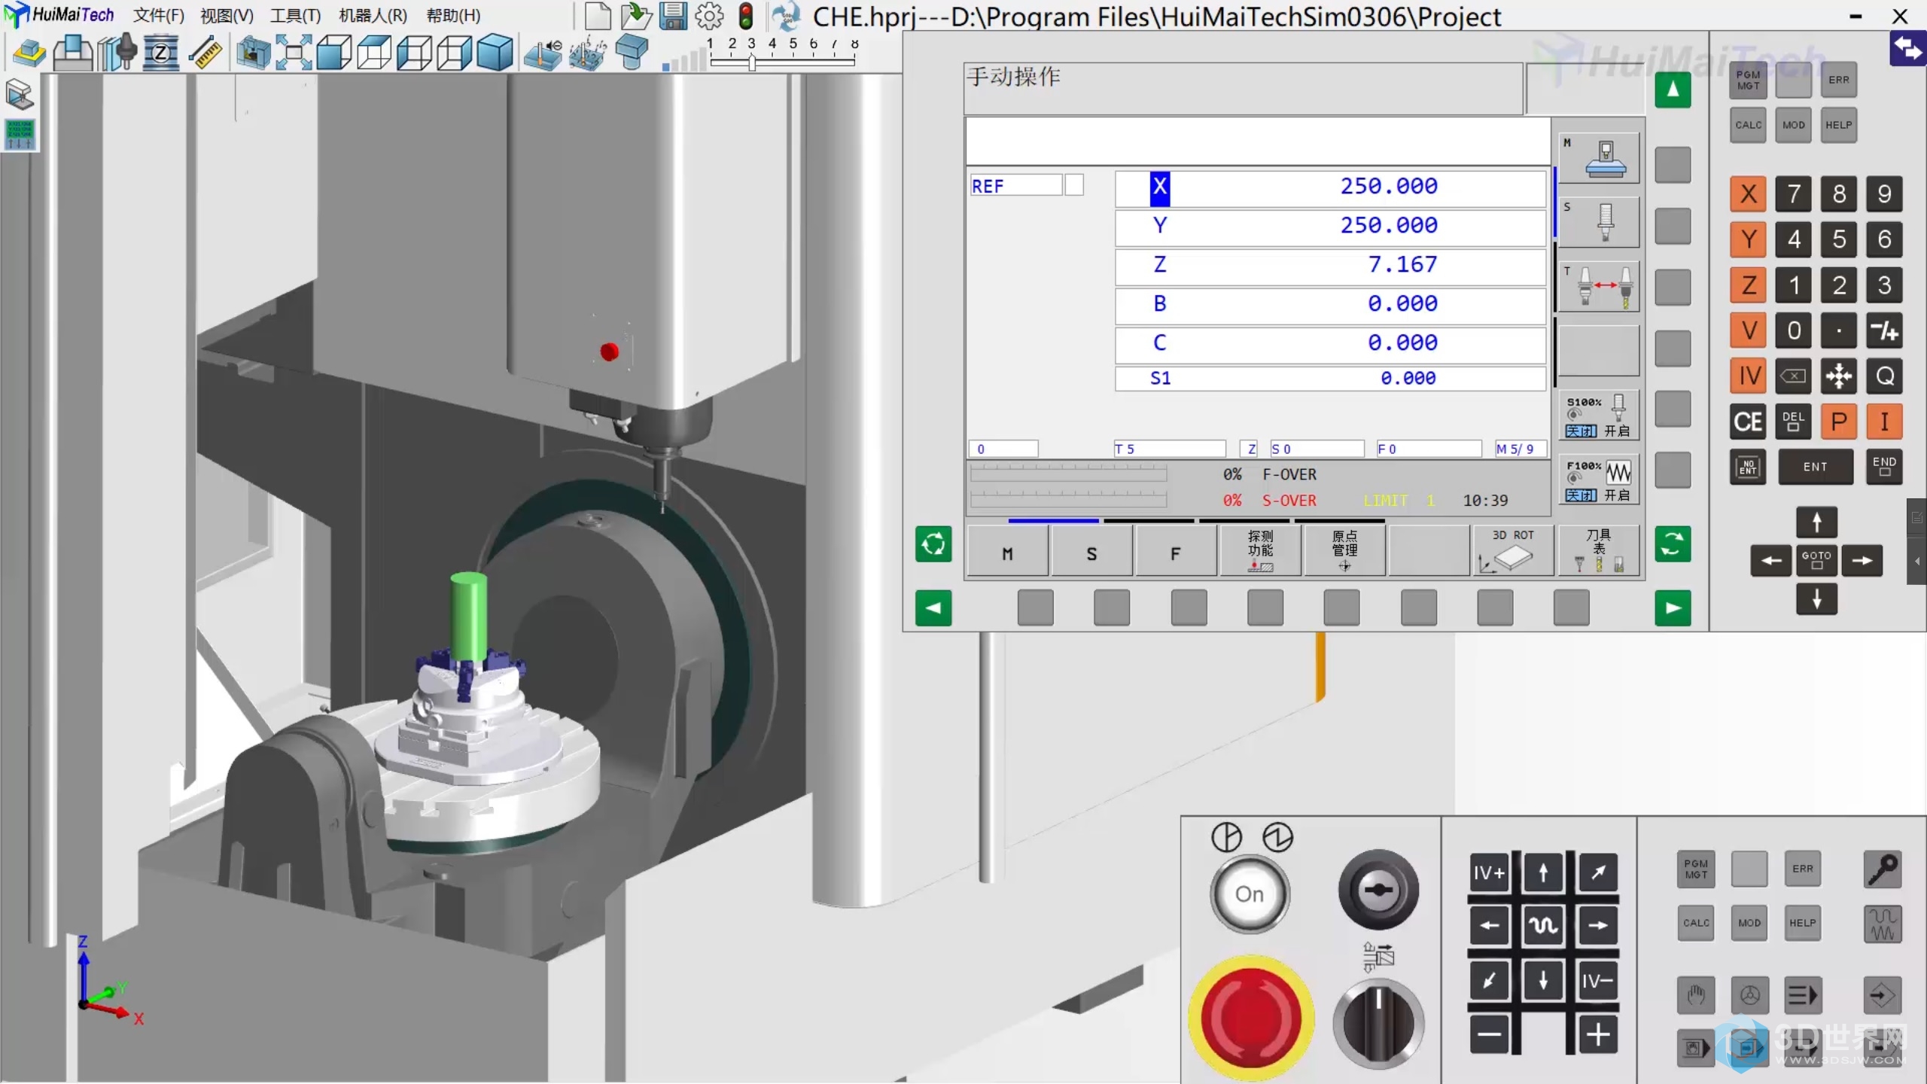1927x1084 pixels.
Task: Click the REF display mode field
Action: [x=1016, y=185]
